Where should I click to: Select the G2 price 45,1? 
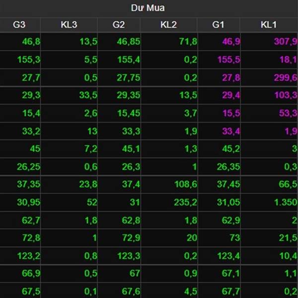pos(131,149)
